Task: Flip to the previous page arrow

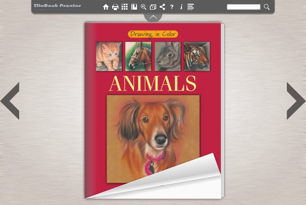Action: tap(10, 101)
